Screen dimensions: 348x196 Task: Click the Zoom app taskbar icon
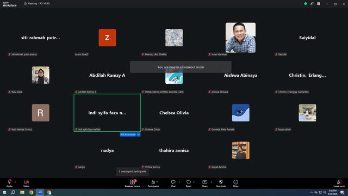click(x=40, y=192)
